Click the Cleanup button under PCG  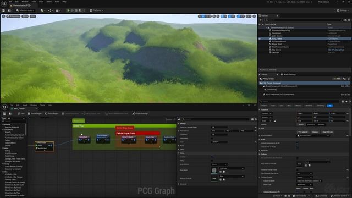coord(315,132)
